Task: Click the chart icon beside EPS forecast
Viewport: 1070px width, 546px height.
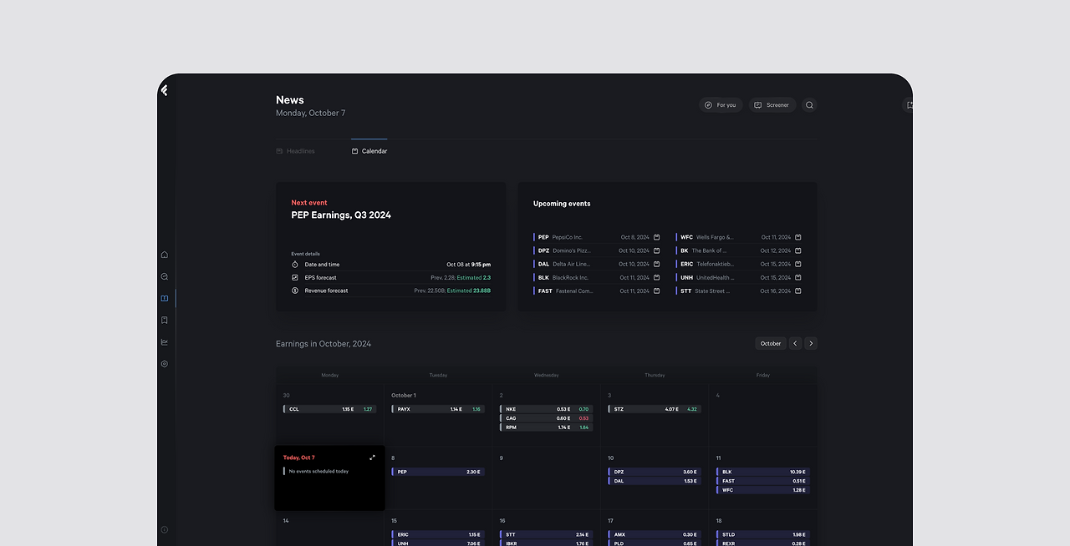Action: pos(295,277)
